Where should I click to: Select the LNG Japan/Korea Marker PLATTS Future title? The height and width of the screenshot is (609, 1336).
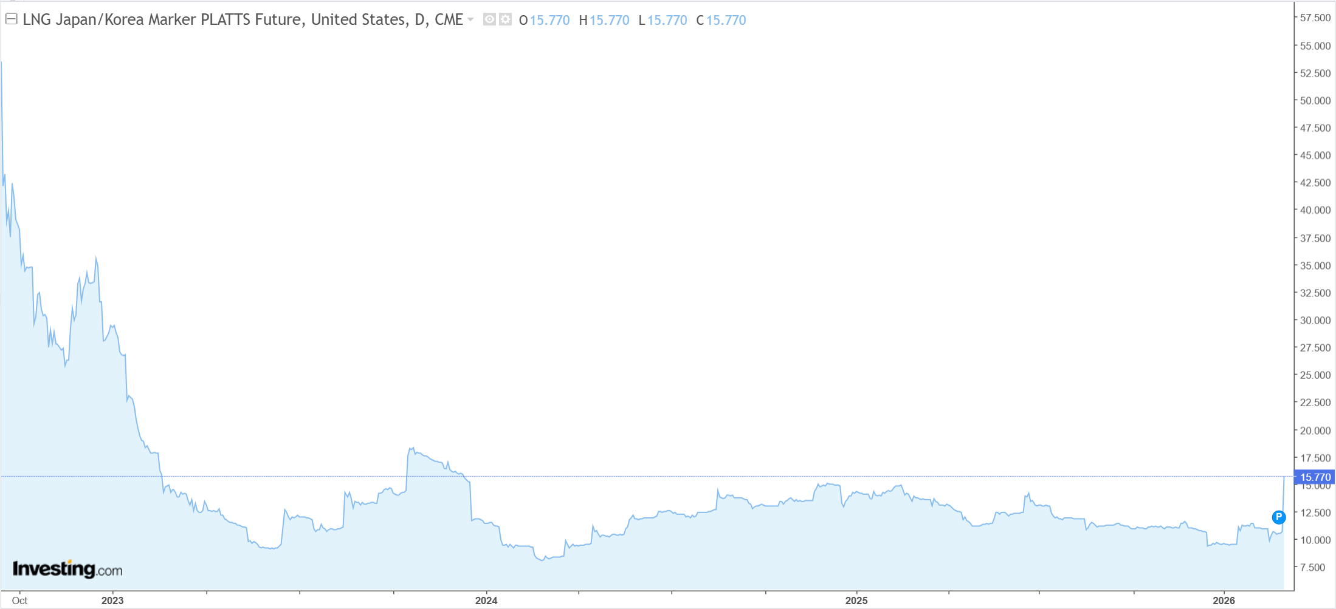[x=243, y=20]
